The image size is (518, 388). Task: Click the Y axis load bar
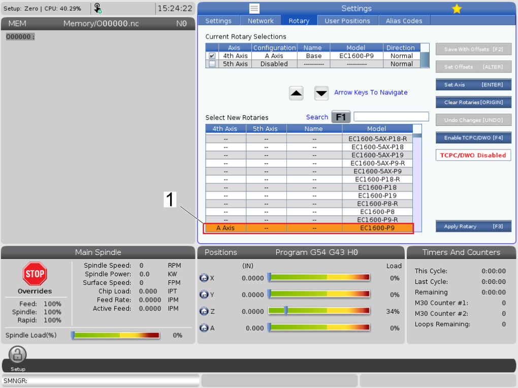point(318,294)
